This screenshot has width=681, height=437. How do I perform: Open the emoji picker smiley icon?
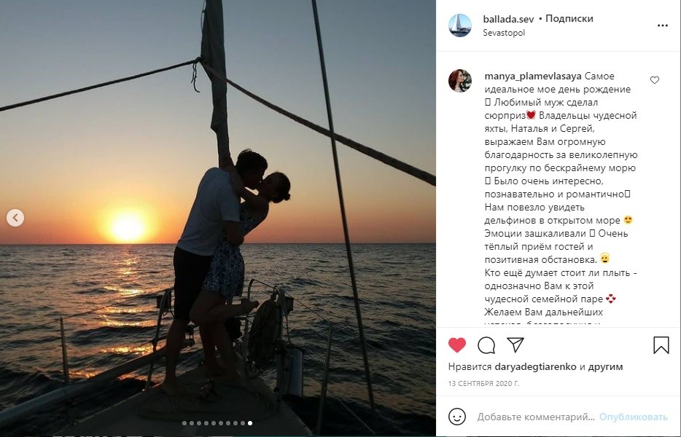tap(457, 417)
